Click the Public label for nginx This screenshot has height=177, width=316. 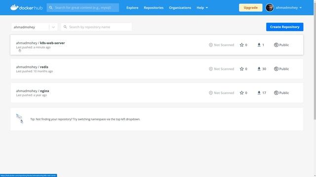click(284, 93)
